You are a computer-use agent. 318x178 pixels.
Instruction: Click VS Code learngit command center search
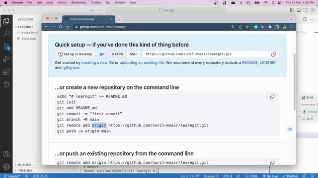166,10
